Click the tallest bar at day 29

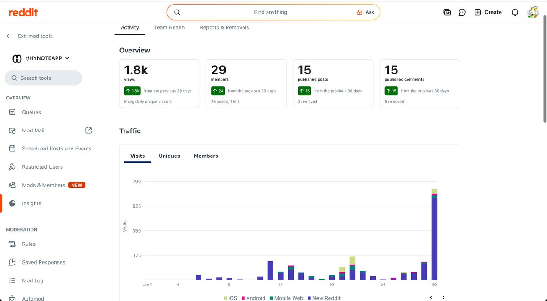pyautogui.click(x=434, y=234)
